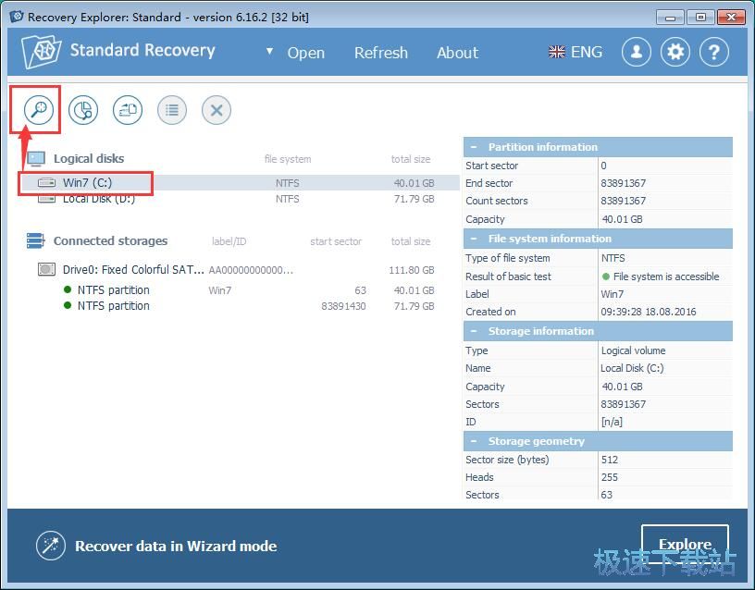This screenshot has width=755, height=590.
Task: Click the Explore button
Action: (x=685, y=544)
